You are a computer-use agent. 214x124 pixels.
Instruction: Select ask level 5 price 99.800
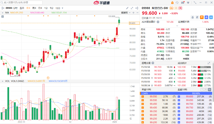(189, 111)
